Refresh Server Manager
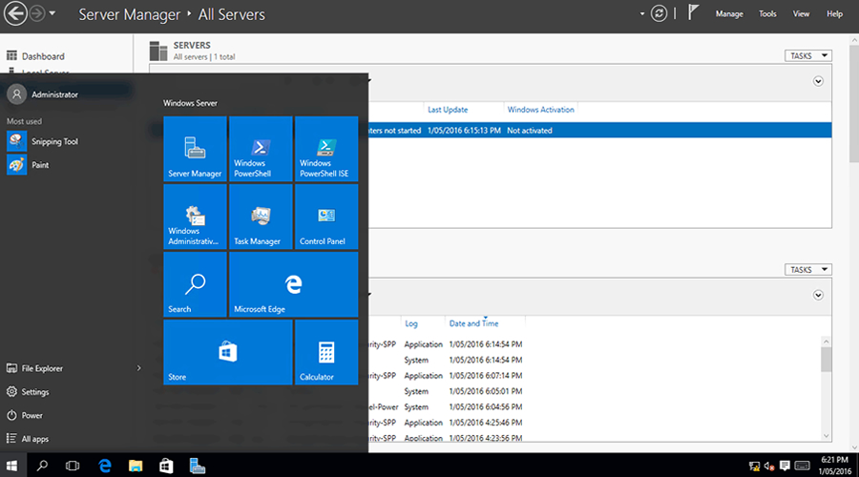859x477 pixels. pyautogui.click(x=659, y=13)
